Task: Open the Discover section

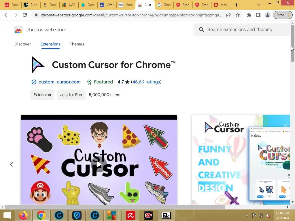Action: coord(23,44)
